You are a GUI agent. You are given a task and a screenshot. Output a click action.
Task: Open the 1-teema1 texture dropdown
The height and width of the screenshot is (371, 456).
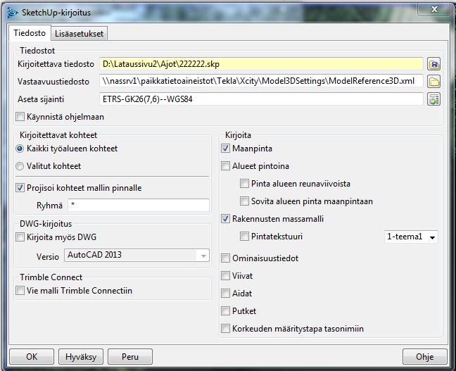click(411, 237)
